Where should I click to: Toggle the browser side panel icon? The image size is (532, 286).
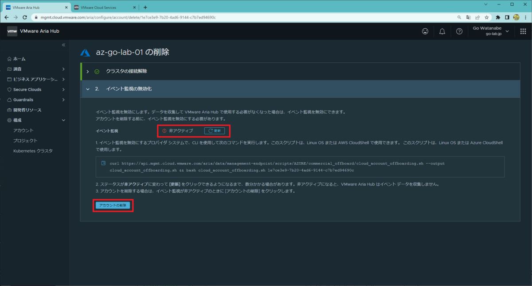[x=507, y=17]
